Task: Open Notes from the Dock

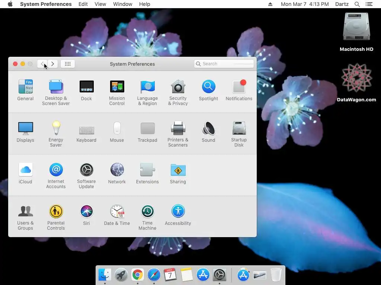Action: tap(186, 275)
